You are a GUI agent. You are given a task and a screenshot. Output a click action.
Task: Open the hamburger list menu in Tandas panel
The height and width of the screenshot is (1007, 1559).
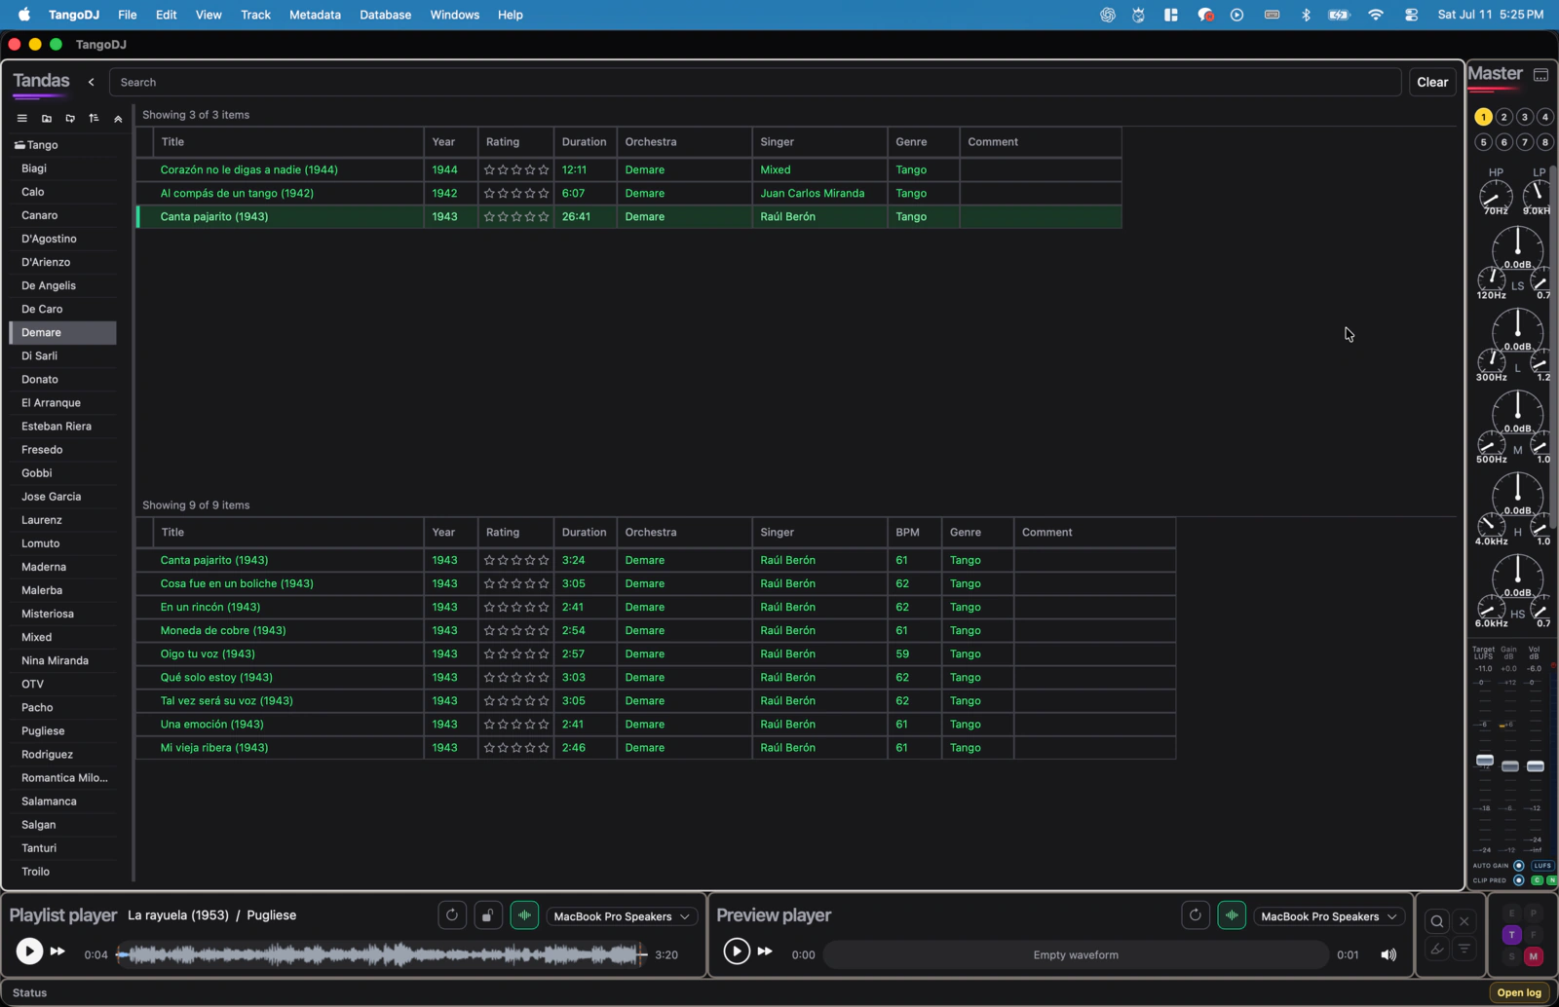pyautogui.click(x=21, y=119)
